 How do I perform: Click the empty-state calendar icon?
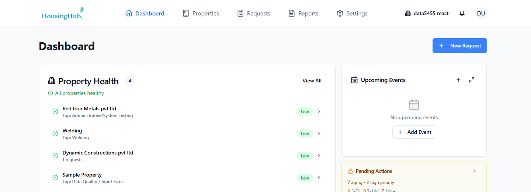[x=414, y=105]
